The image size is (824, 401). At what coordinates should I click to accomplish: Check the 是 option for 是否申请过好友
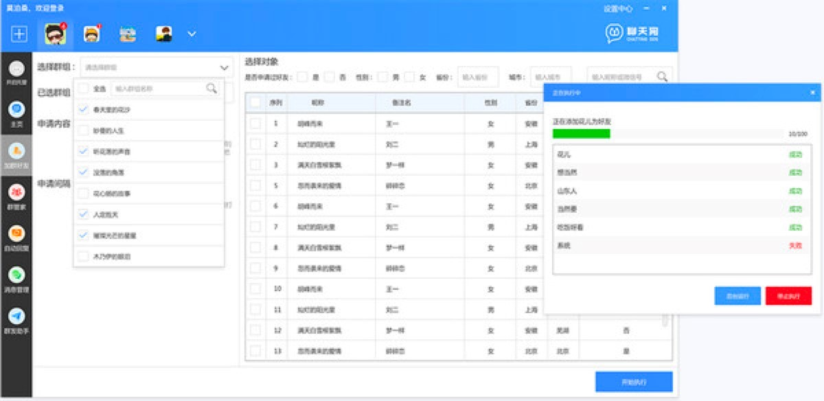[302, 77]
